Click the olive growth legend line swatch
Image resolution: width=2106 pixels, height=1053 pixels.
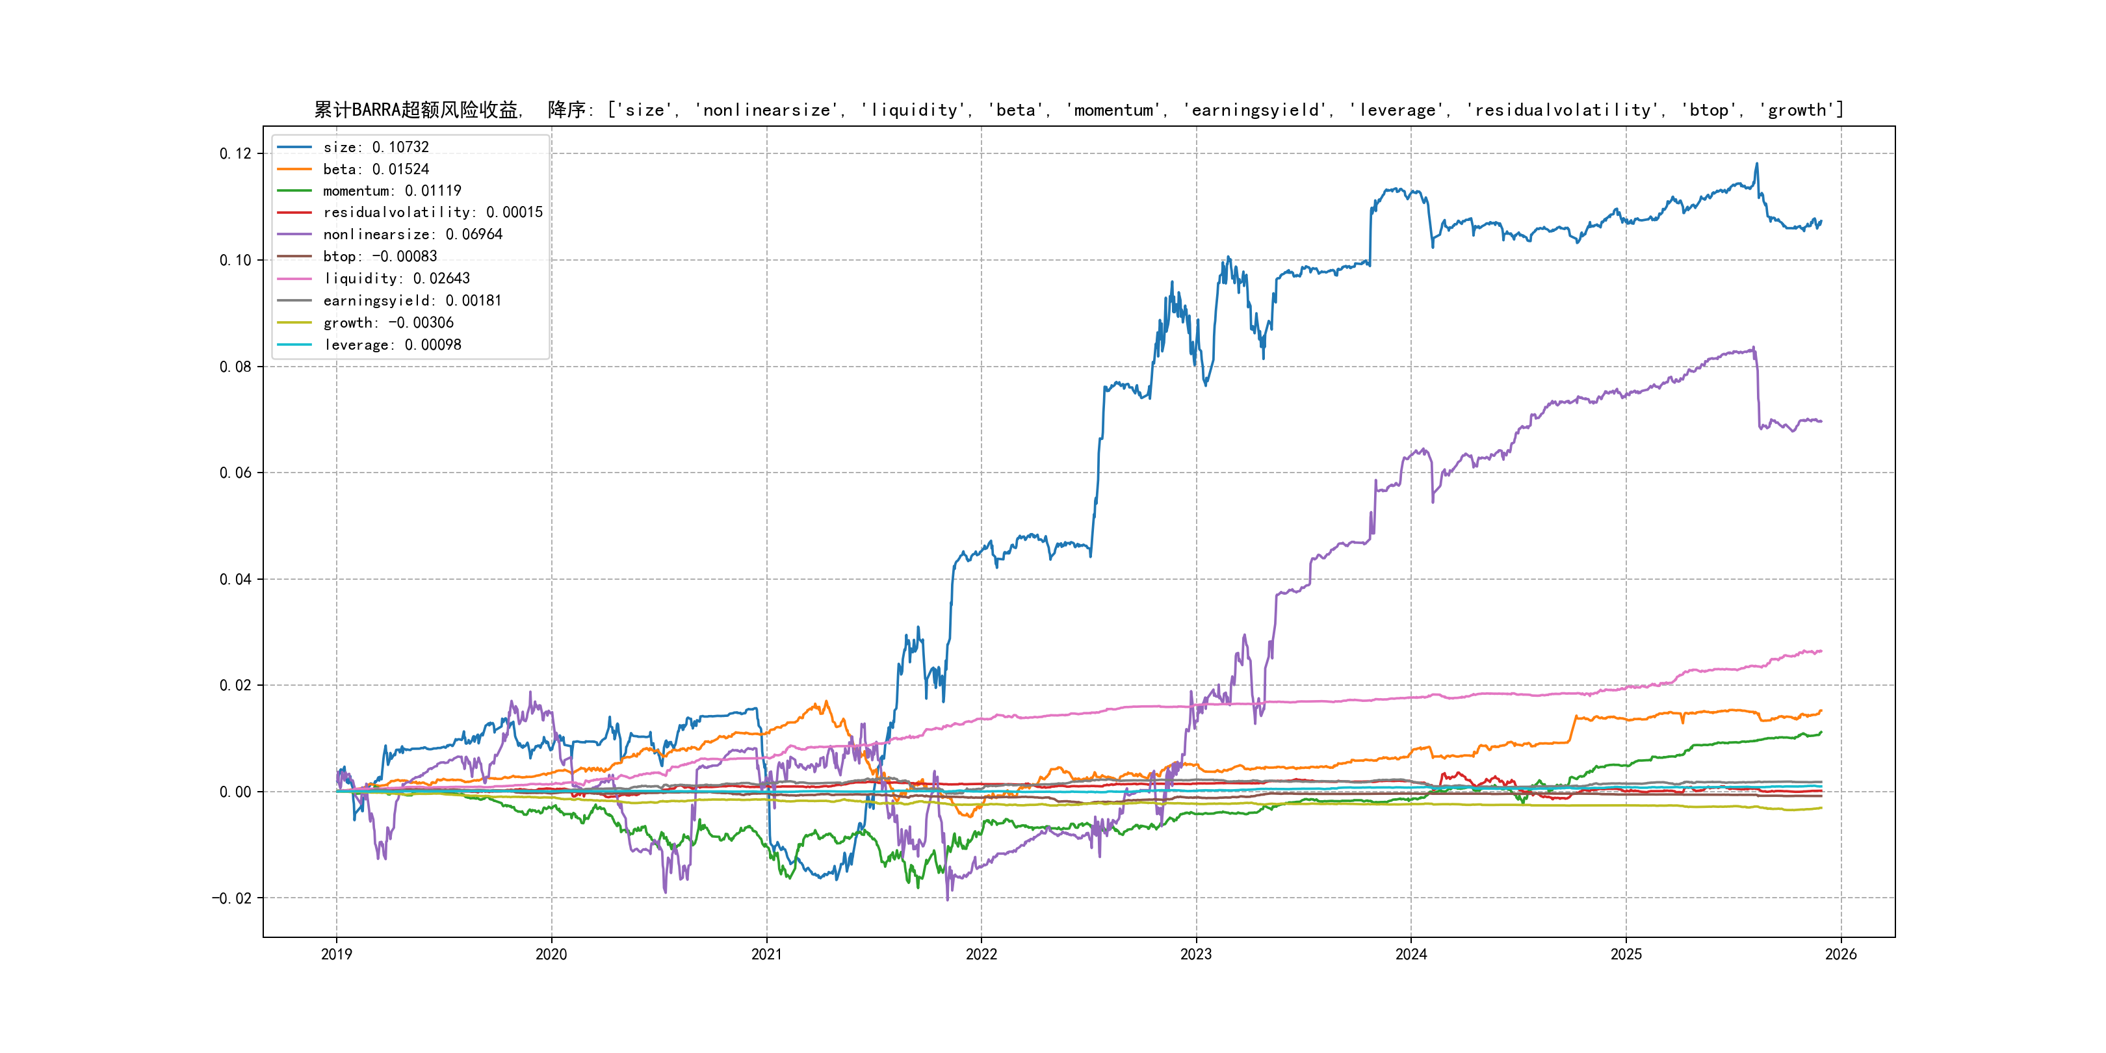pyautogui.click(x=294, y=323)
